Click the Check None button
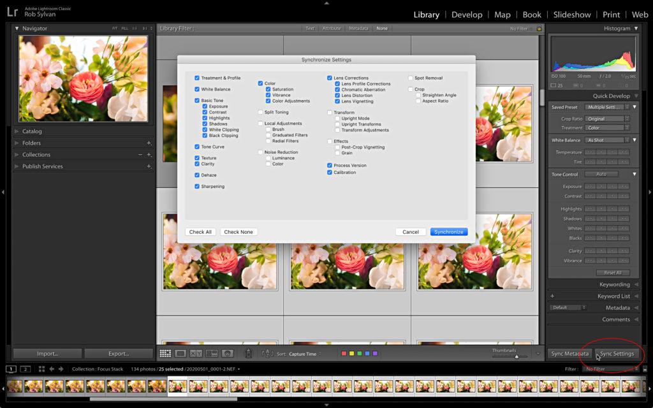 click(238, 232)
